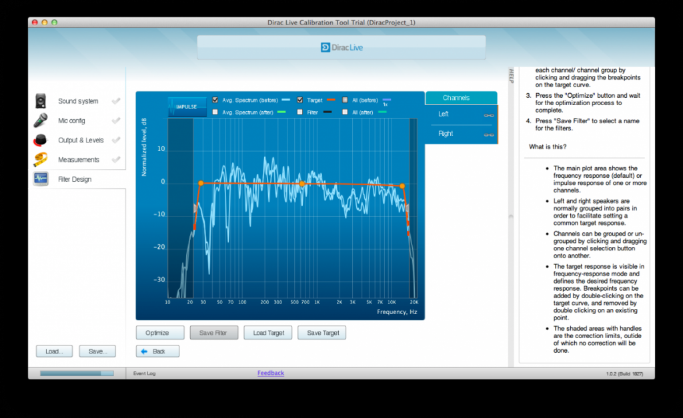Click the Sound system checkmark
Screen dimensions: 683x418
point(116,101)
